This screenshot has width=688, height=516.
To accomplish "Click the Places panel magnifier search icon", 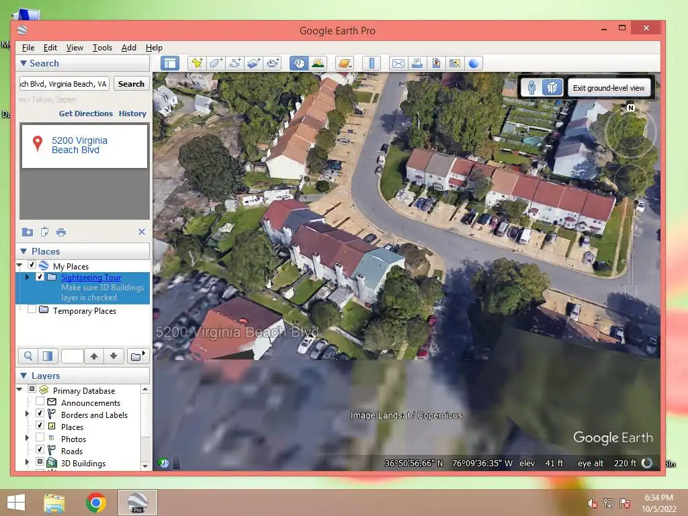I will point(28,356).
